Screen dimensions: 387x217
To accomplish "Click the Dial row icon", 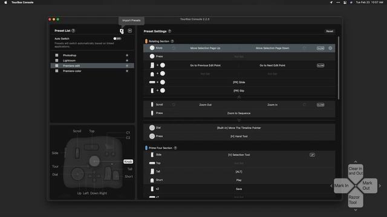I will click(152, 128).
